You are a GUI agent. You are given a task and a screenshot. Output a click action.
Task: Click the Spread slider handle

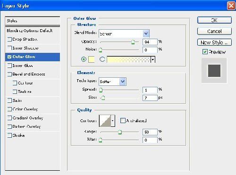point(101,90)
